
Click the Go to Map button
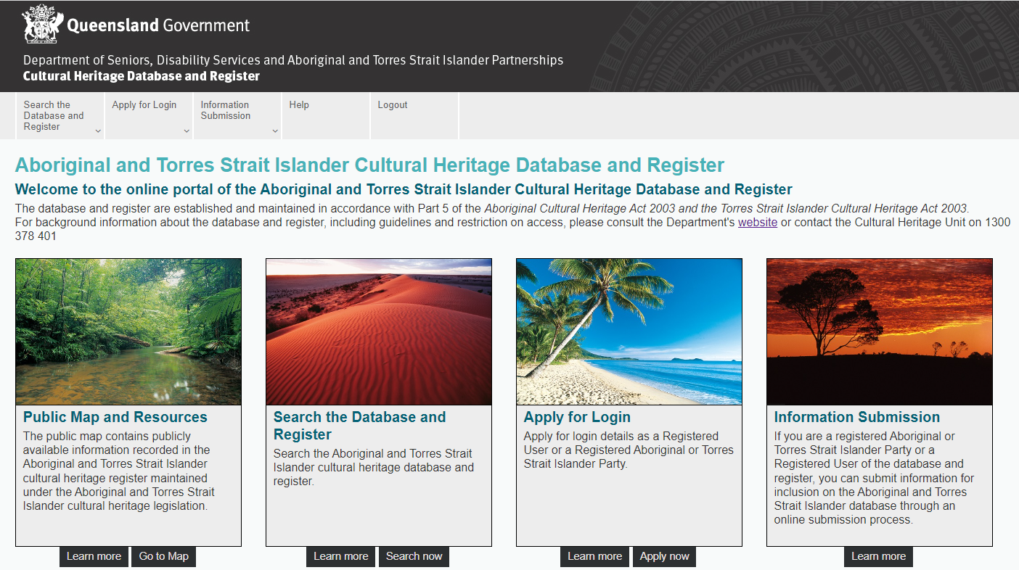(x=164, y=556)
